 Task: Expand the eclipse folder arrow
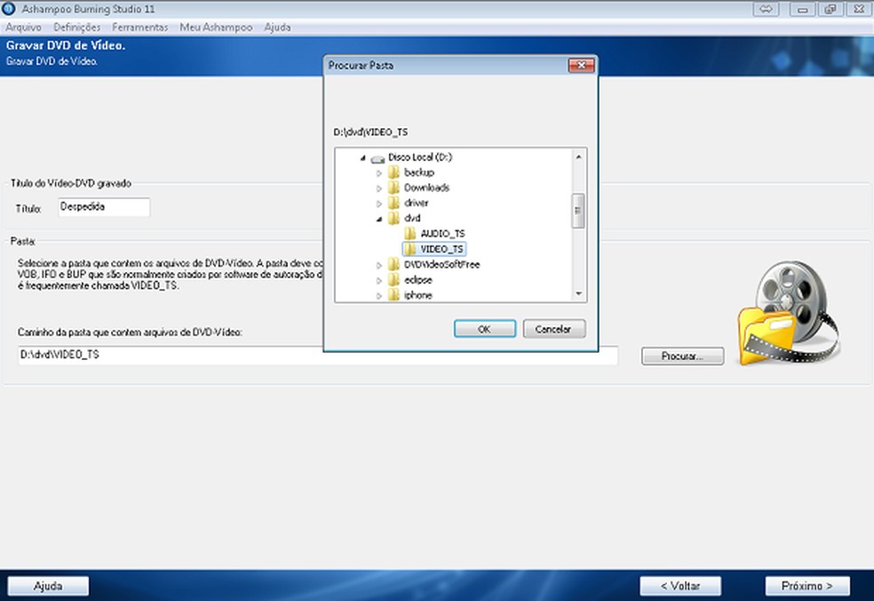click(379, 281)
